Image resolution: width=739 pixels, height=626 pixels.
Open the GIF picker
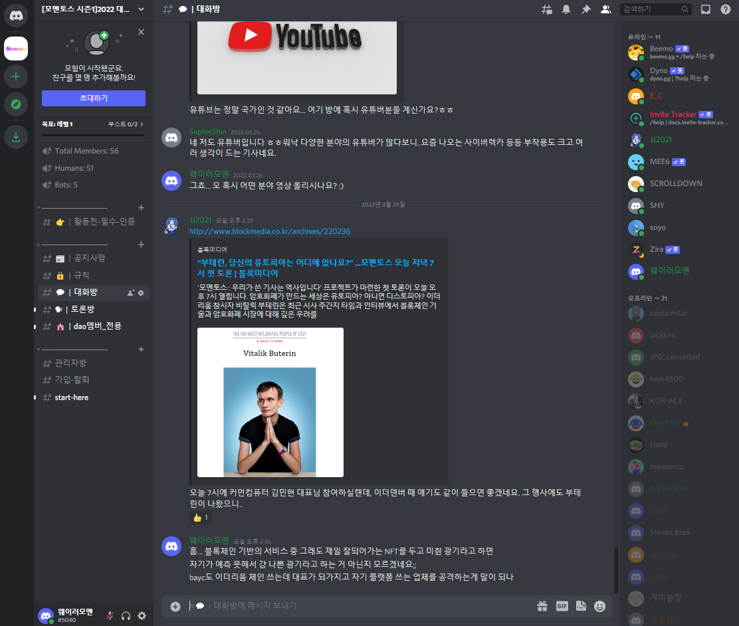562,606
